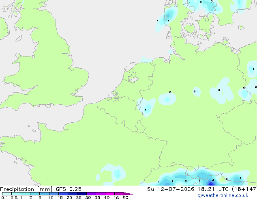Click the '20' legend scale label
Viewport: 257px width, 199px height.
point(69,197)
